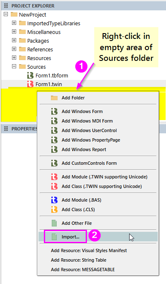Click the red Add Module .TWIN icon

tap(54, 177)
